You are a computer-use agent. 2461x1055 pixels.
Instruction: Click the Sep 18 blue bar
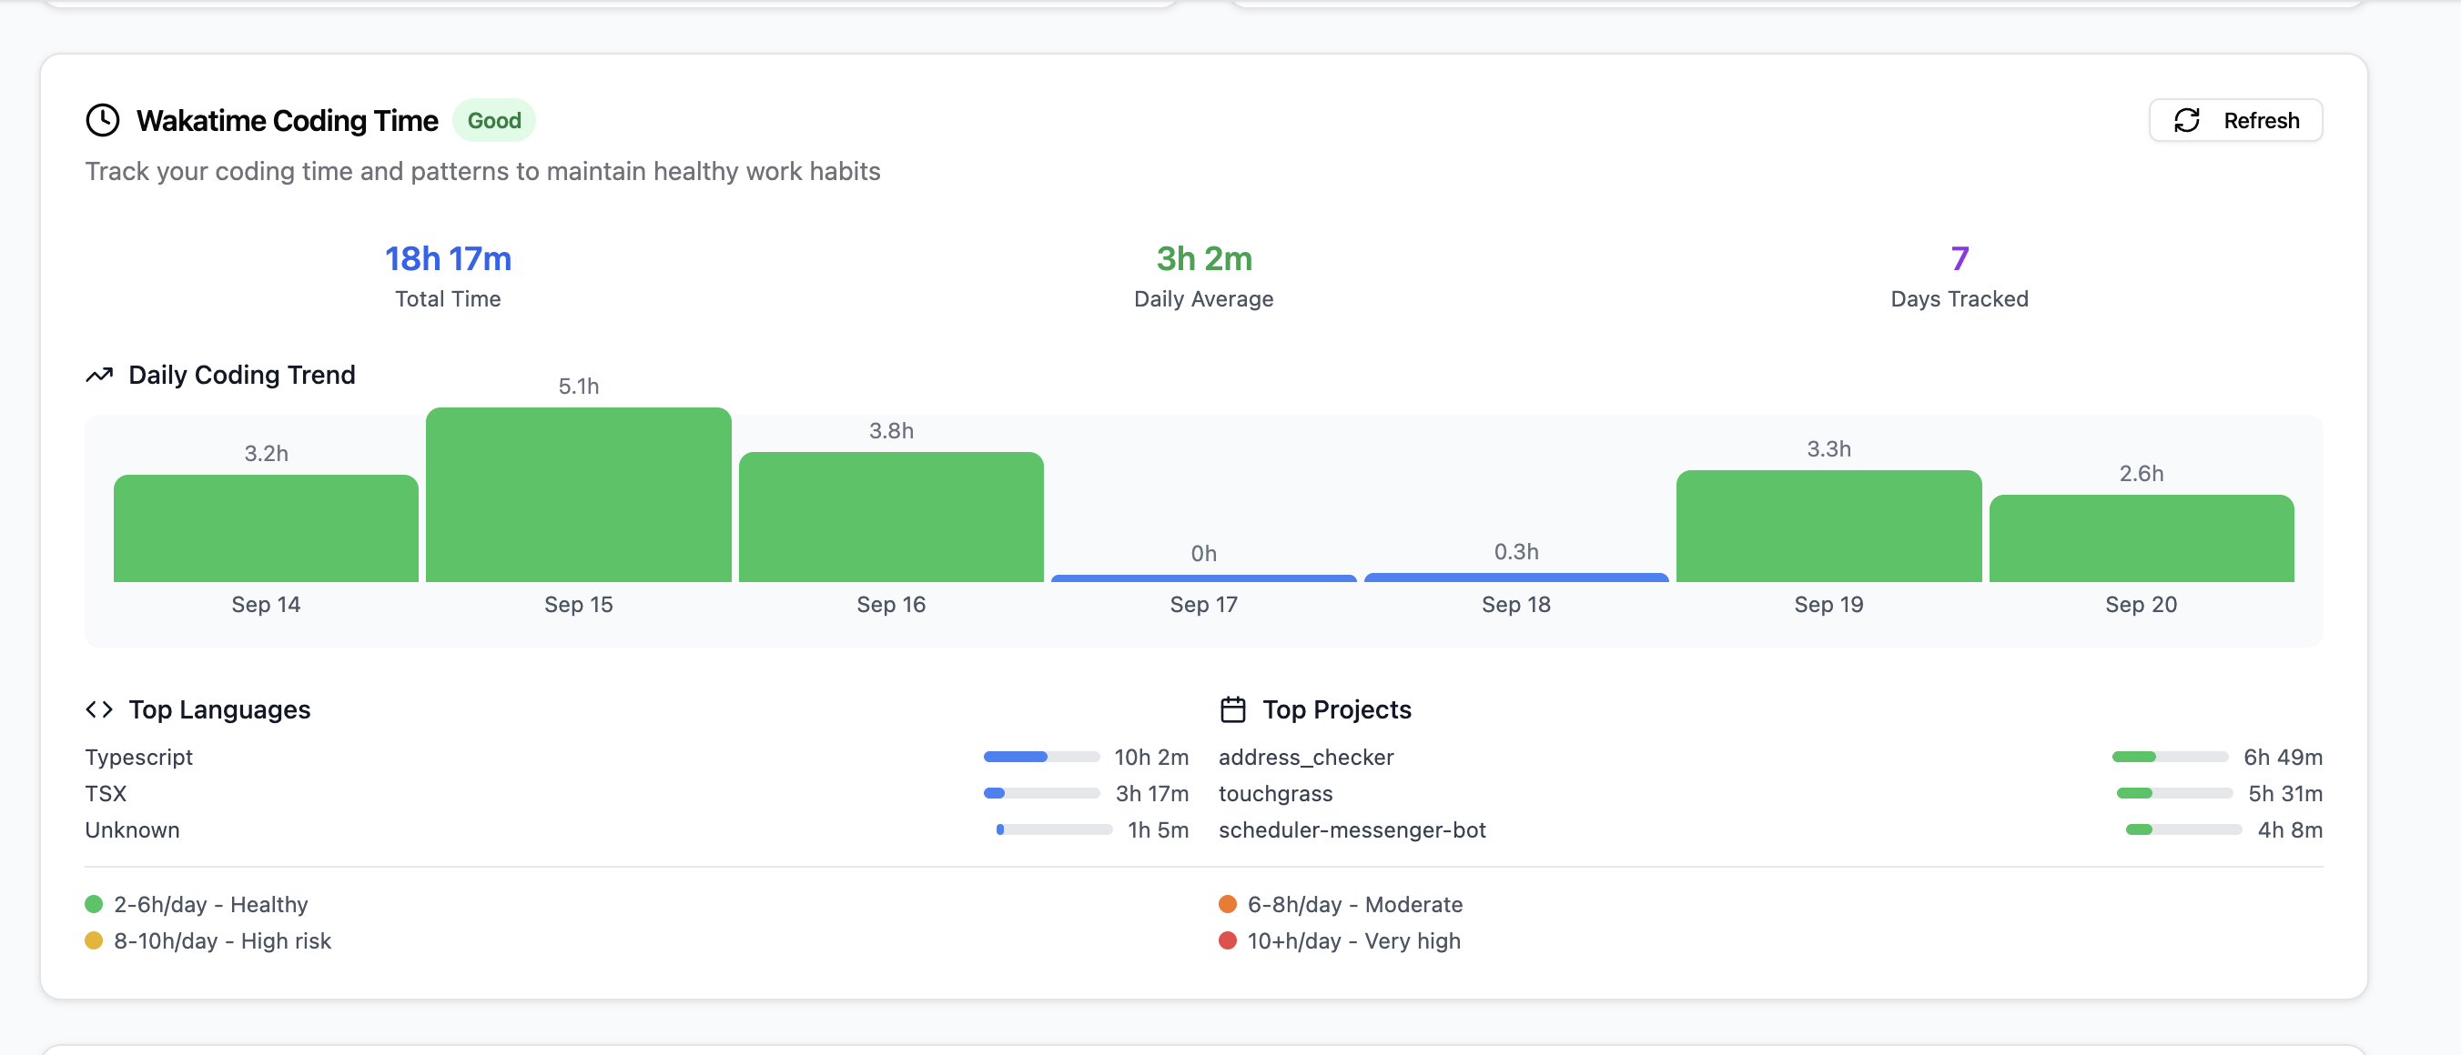click(1515, 578)
